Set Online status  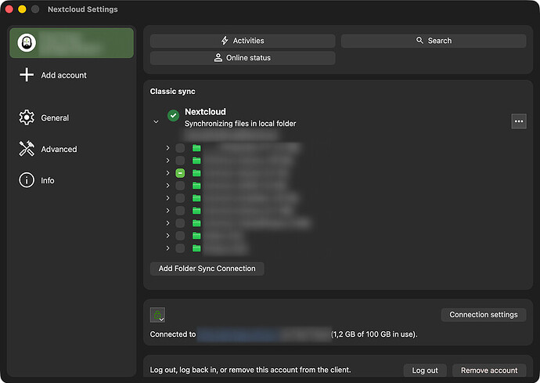click(x=243, y=58)
